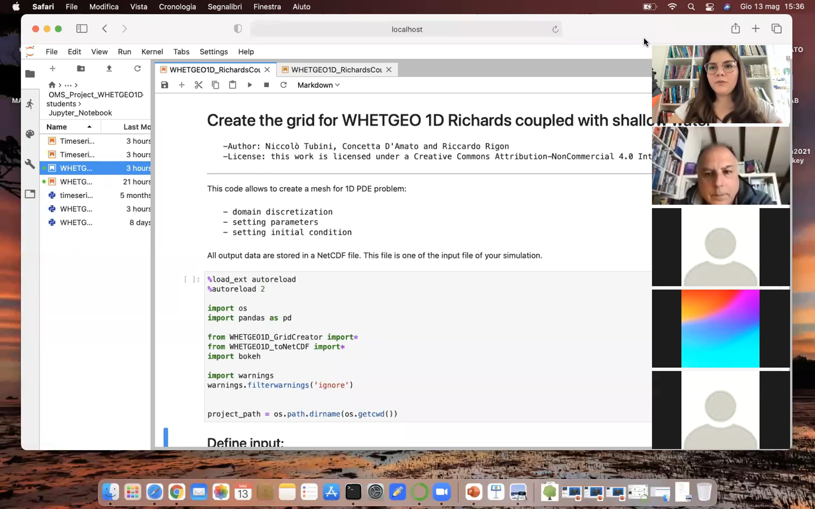
Task: Select the WHETG... file modified 8 days ago
Action: click(95, 222)
